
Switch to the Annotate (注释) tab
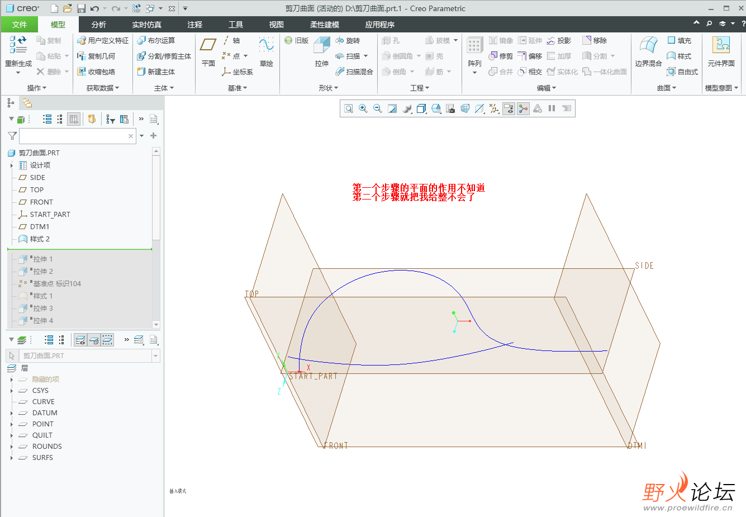(195, 25)
